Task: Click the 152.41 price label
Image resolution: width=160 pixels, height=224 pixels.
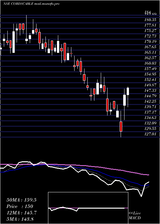Action: [150, 80]
